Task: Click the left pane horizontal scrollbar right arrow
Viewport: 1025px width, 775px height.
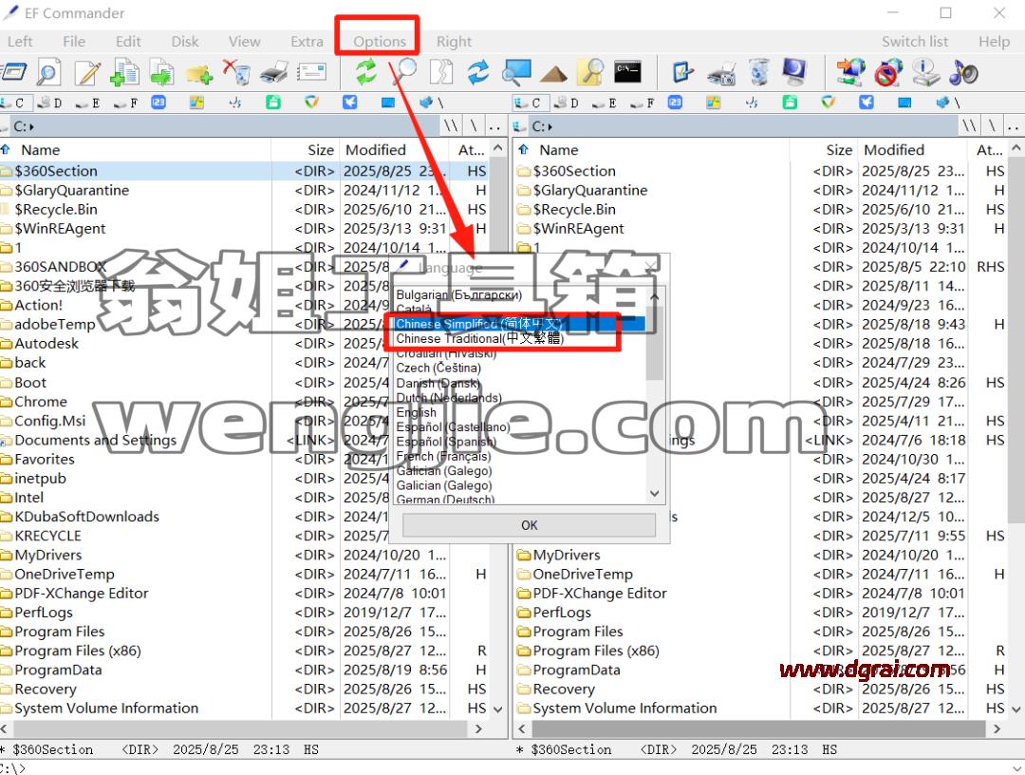Action: [x=478, y=728]
